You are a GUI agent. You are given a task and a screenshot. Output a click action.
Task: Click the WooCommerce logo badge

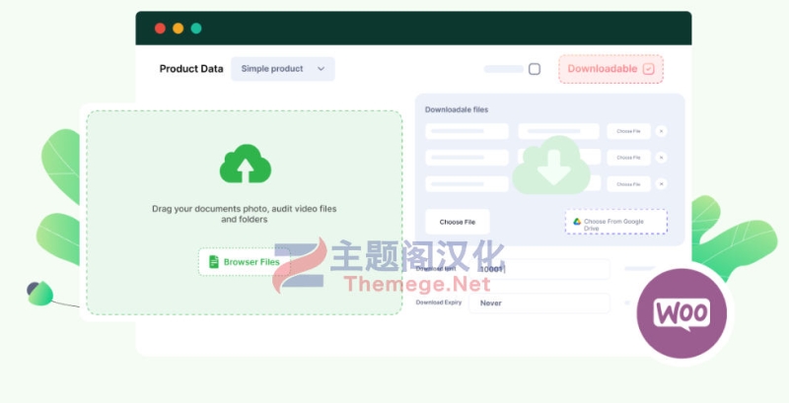(681, 313)
